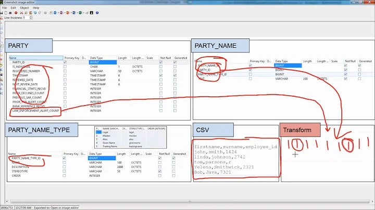375x210 pixels.
Task: Toggle ORDER Not Null checkbox
Action: 160,176
